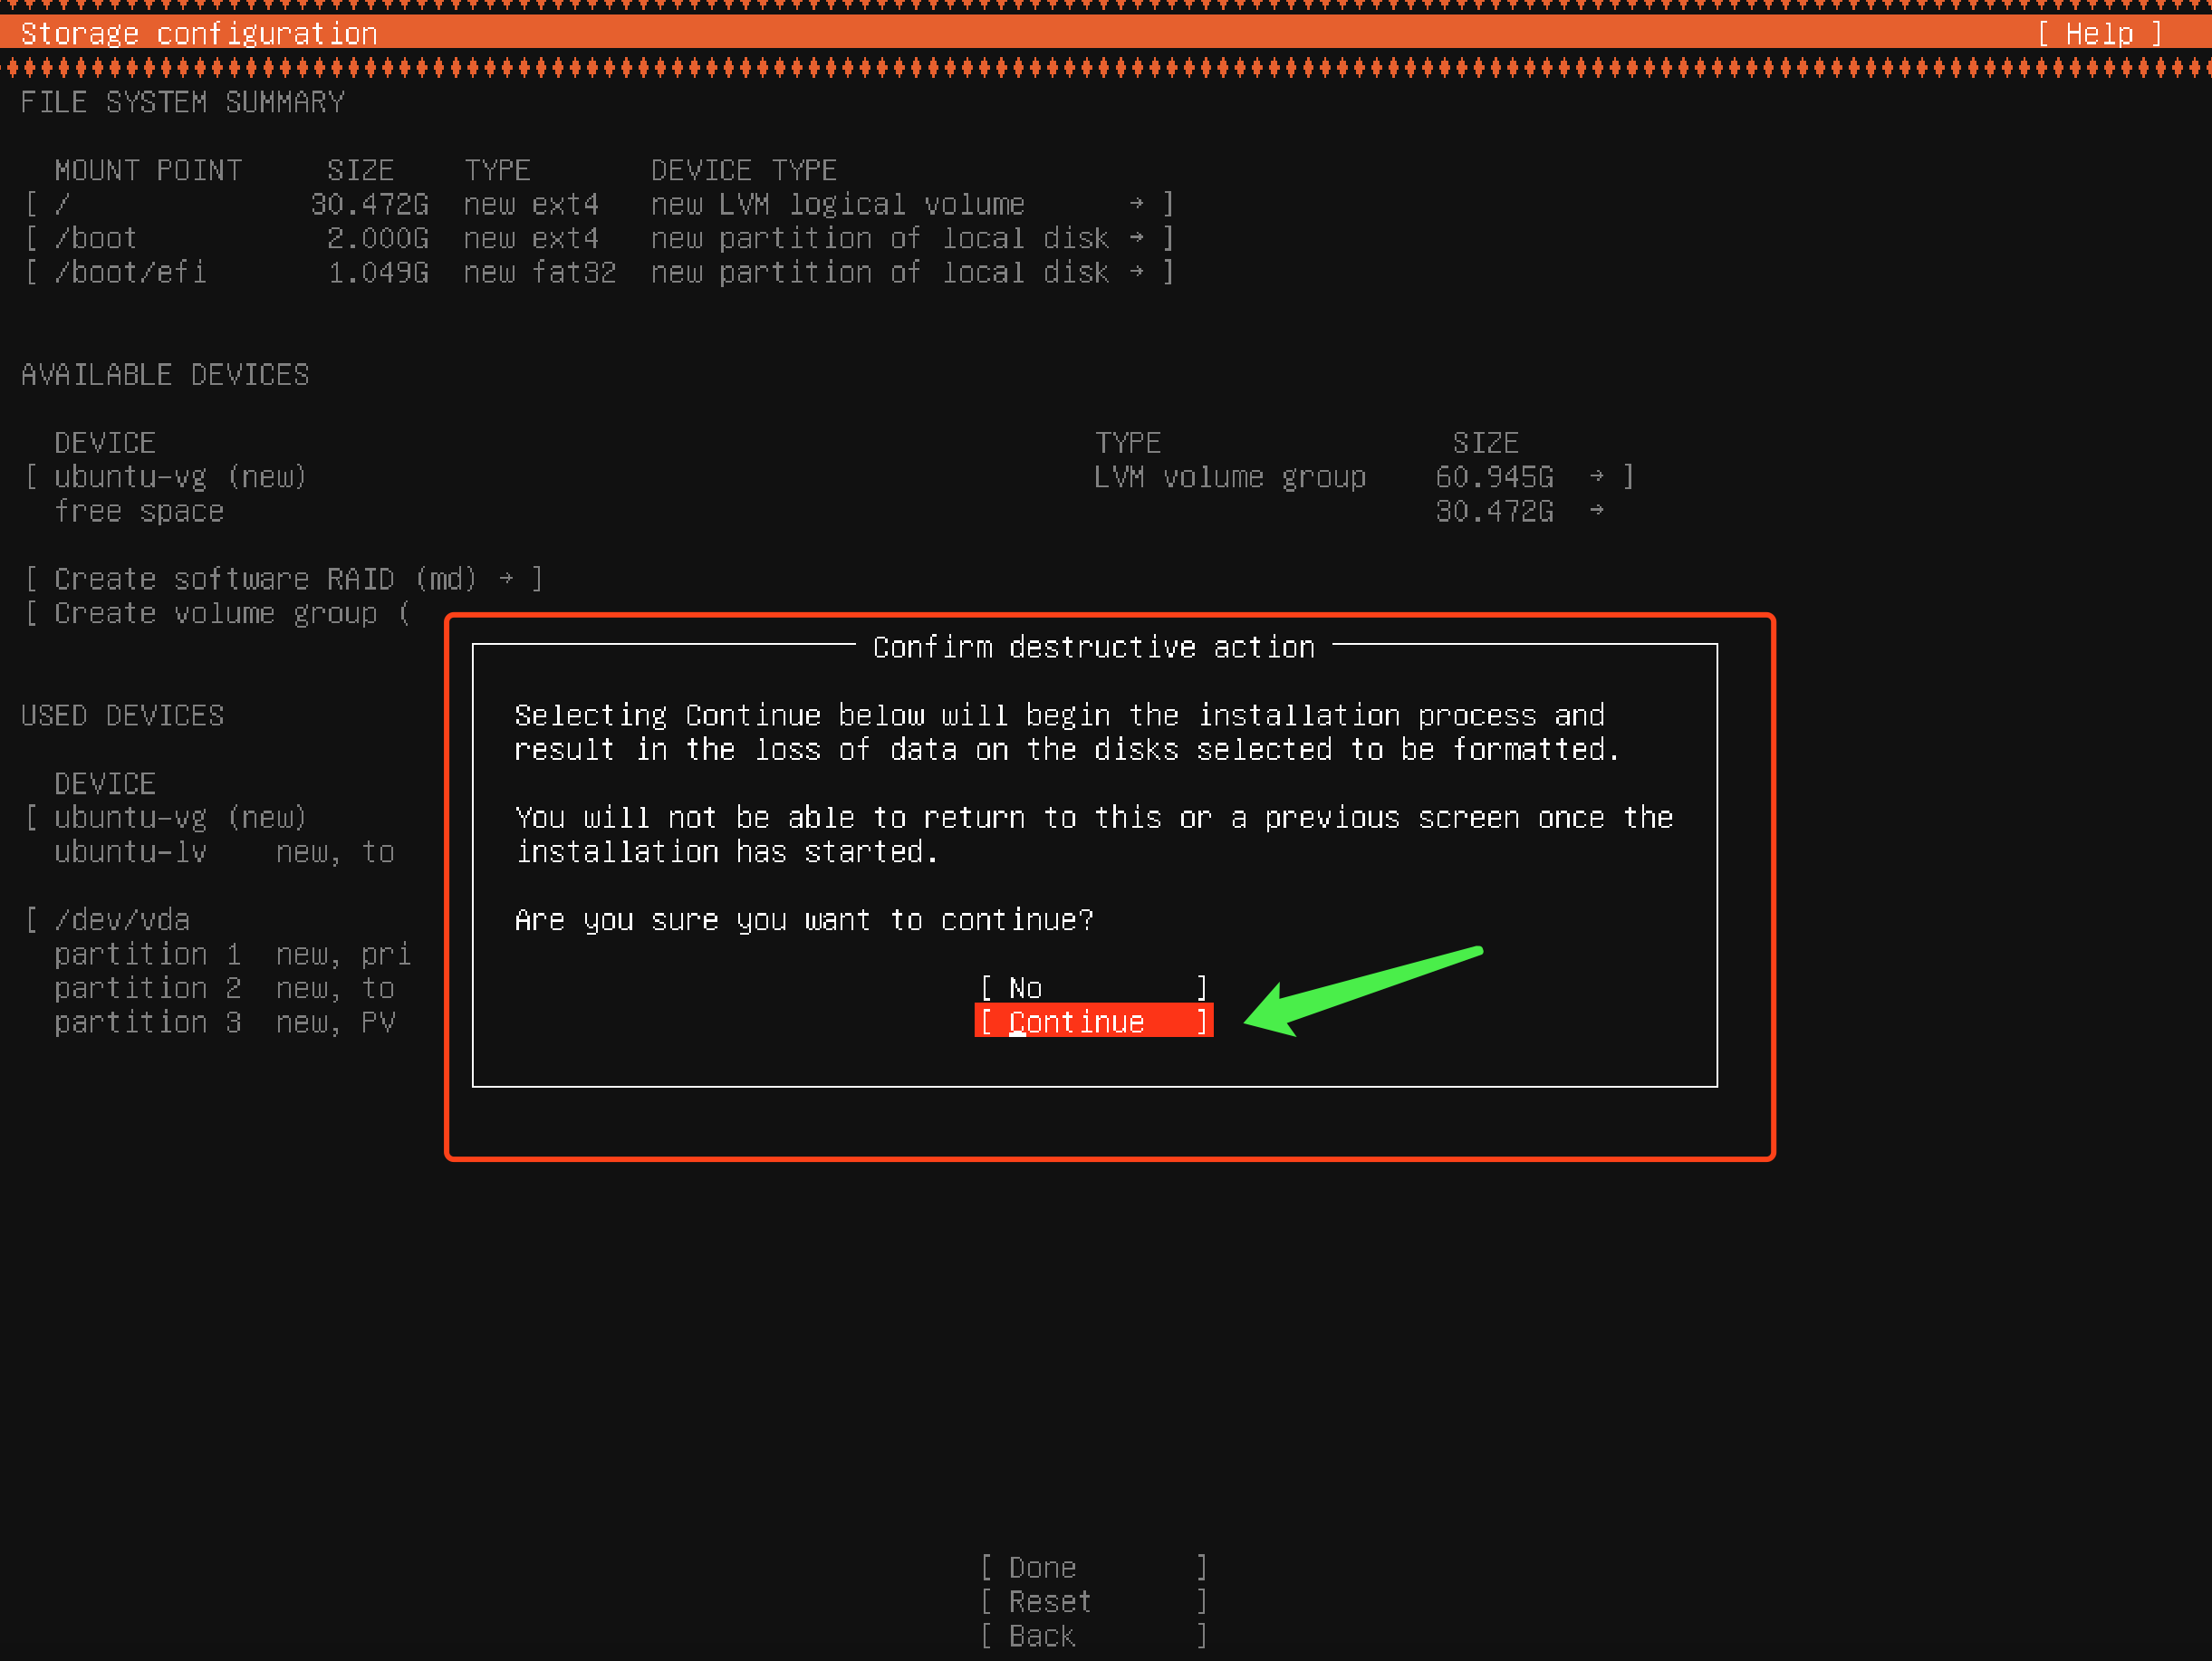Viewport: 2212px width, 1661px height.
Task: Select ubuntu-vg (new) under Used Devices
Action: point(180,817)
